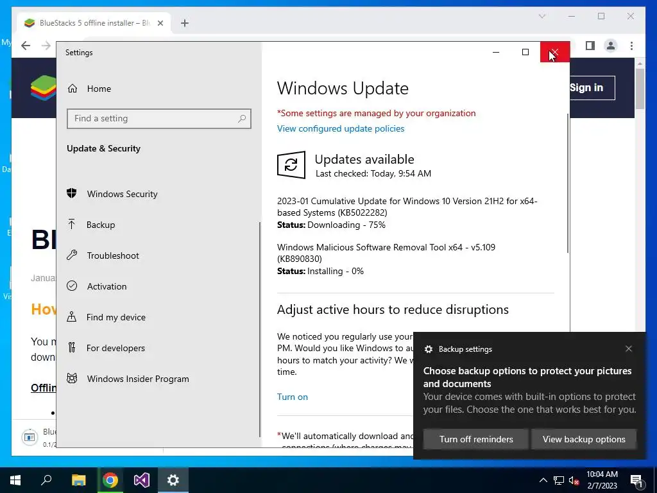Click the Chrome forward arrow
Screen dimensions: 657x493
[x=46, y=46]
